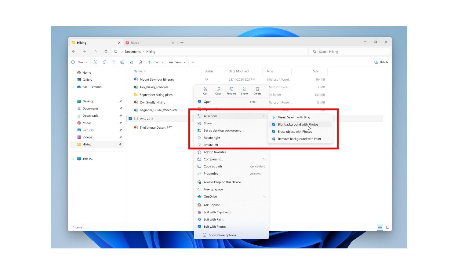Open the Details pane icon
Viewport: 458px width, 275px height.
click(381, 62)
